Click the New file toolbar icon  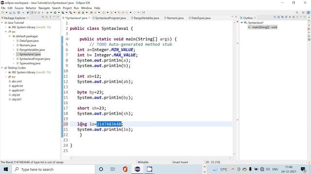click(3, 13)
